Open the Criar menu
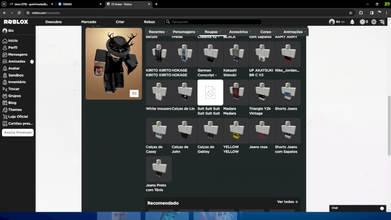 point(120,22)
